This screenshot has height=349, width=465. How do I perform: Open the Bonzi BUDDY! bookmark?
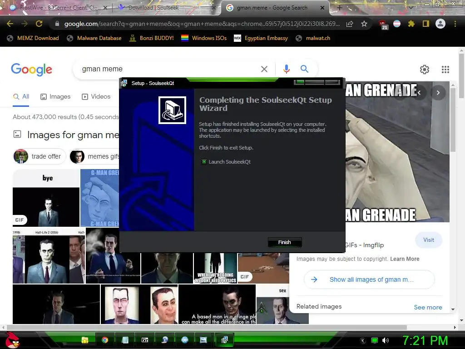(152, 38)
